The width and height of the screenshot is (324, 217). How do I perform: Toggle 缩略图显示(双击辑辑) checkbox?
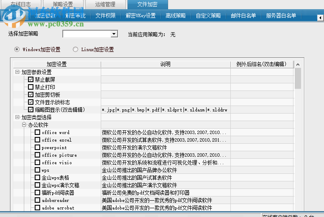tap(31, 109)
